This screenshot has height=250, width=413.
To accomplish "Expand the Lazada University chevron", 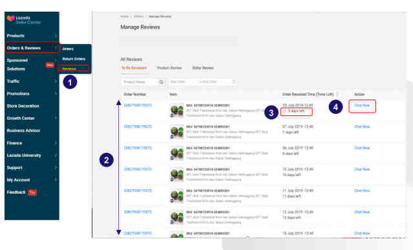I will click(56, 155).
